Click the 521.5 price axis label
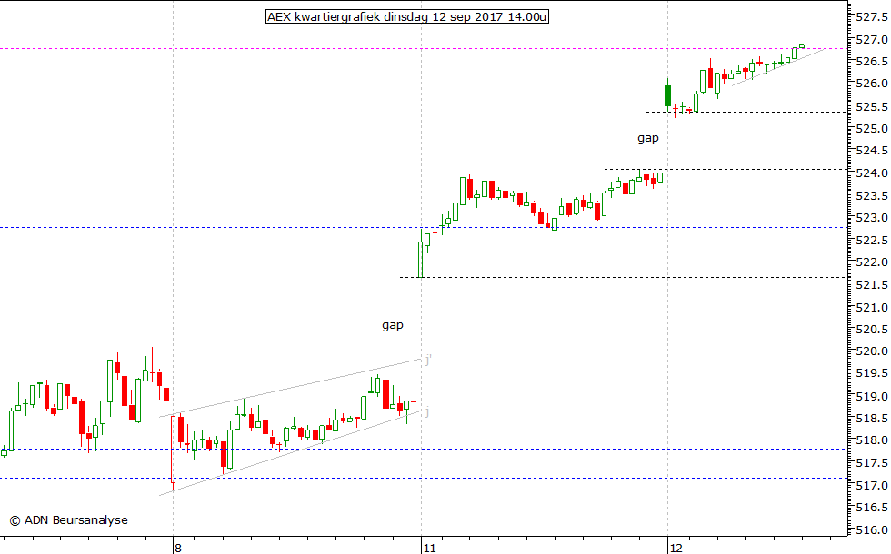891x554 pixels. pos(872,284)
